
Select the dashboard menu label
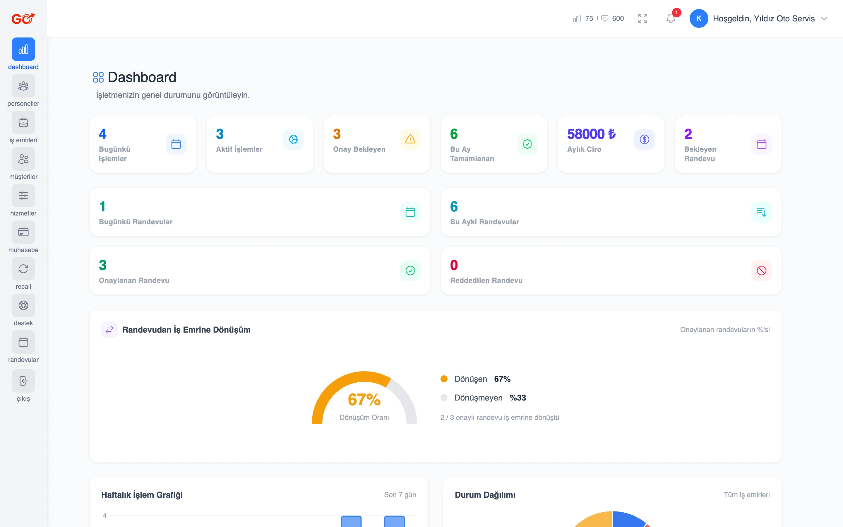click(23, 67)
